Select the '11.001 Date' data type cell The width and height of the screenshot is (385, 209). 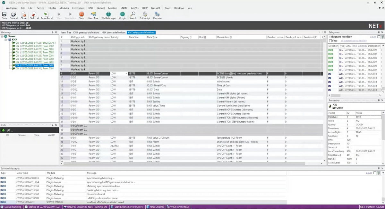(163, 90)
